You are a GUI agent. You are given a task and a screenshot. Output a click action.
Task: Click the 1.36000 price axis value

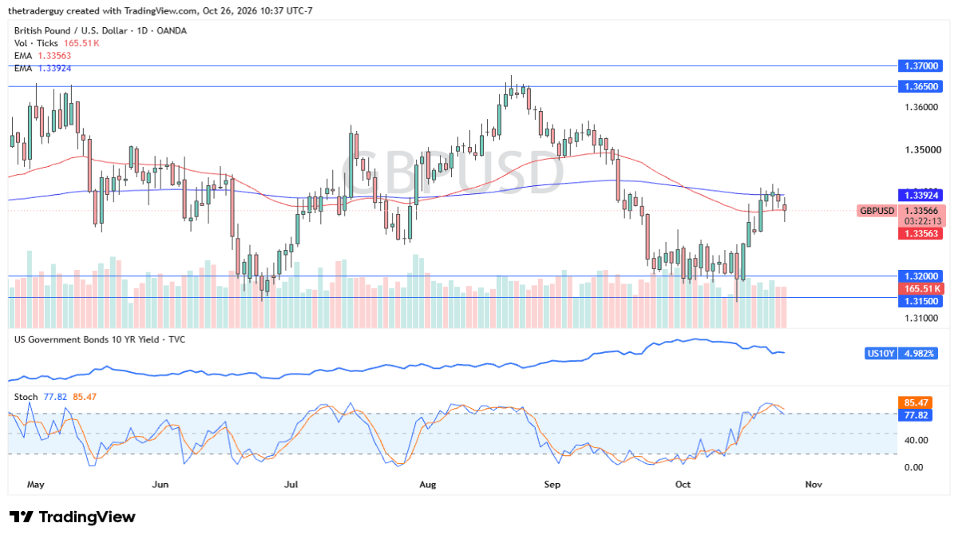click(x=920, y=107)
